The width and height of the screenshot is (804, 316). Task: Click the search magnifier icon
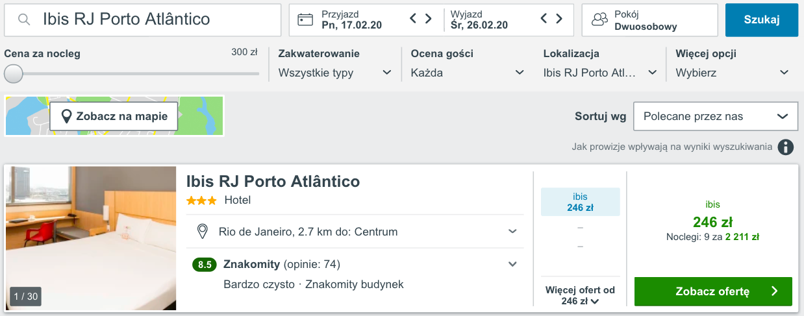pyautogui.click(x=24, y=19)
